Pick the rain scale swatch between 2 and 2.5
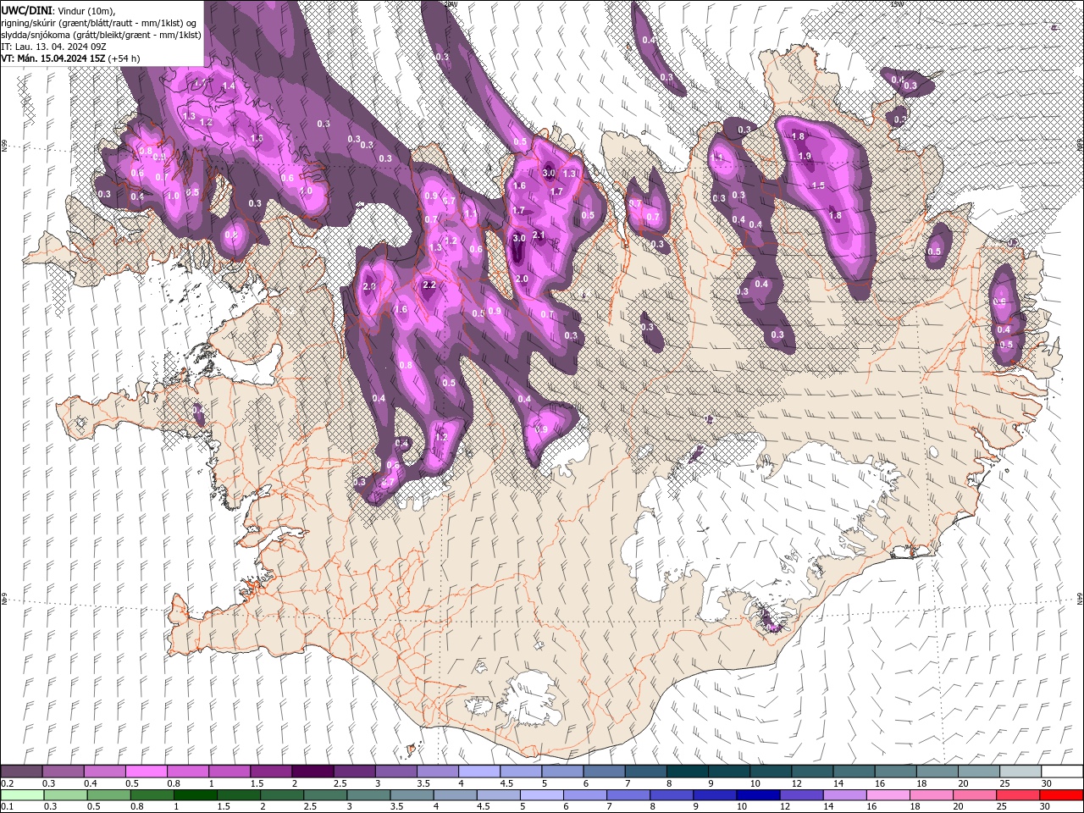Image resolution: width=1084 pixels, height=813 pixels. [x=281, y=795]
